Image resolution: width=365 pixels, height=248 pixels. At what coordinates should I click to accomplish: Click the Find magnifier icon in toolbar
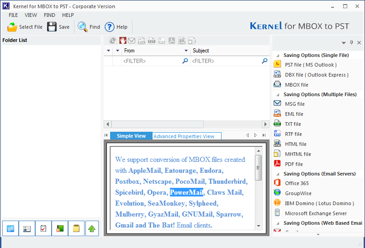pyautogui.click(x=82, y=27)
